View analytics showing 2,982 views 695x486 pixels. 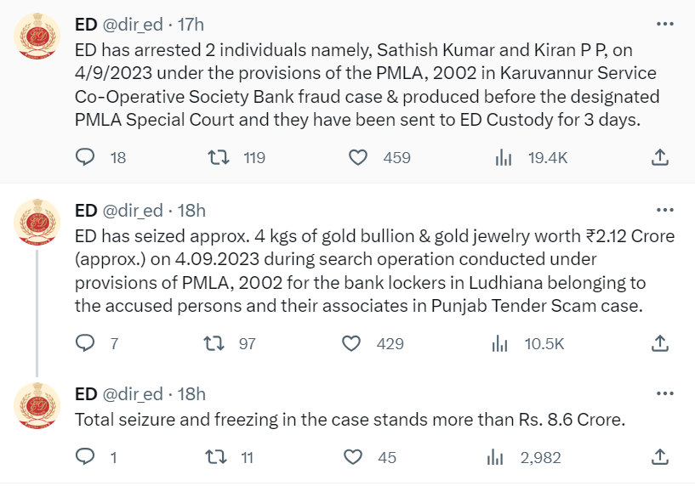point(495,457)
